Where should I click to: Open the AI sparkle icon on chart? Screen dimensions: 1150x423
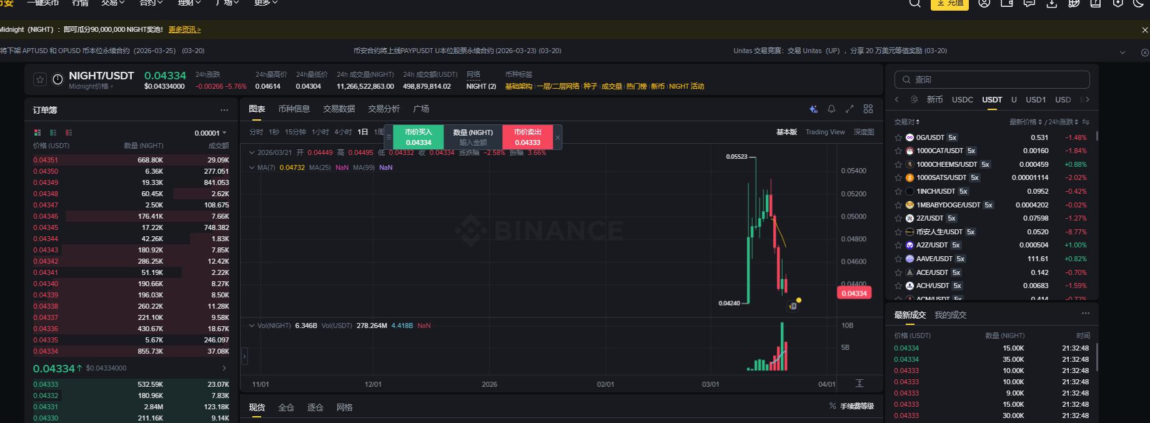(x=813, y=109)
